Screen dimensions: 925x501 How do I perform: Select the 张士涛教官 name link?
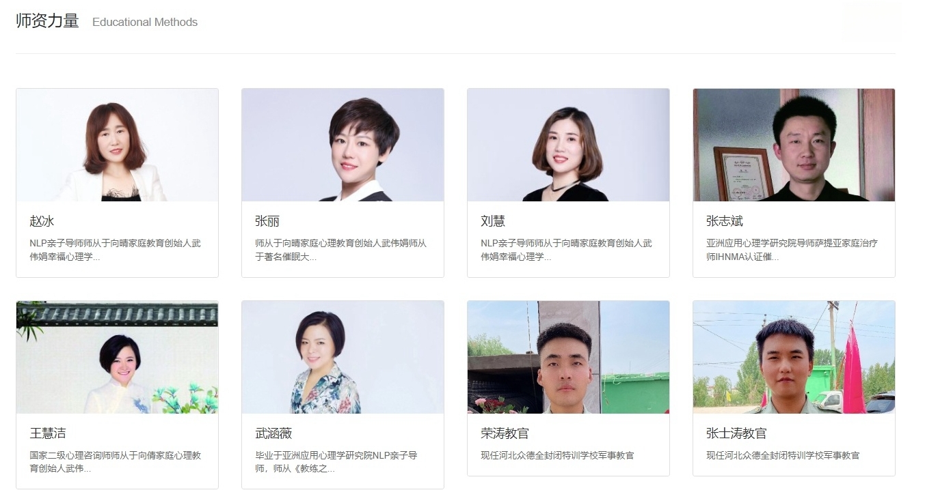(x=736, y=433)
